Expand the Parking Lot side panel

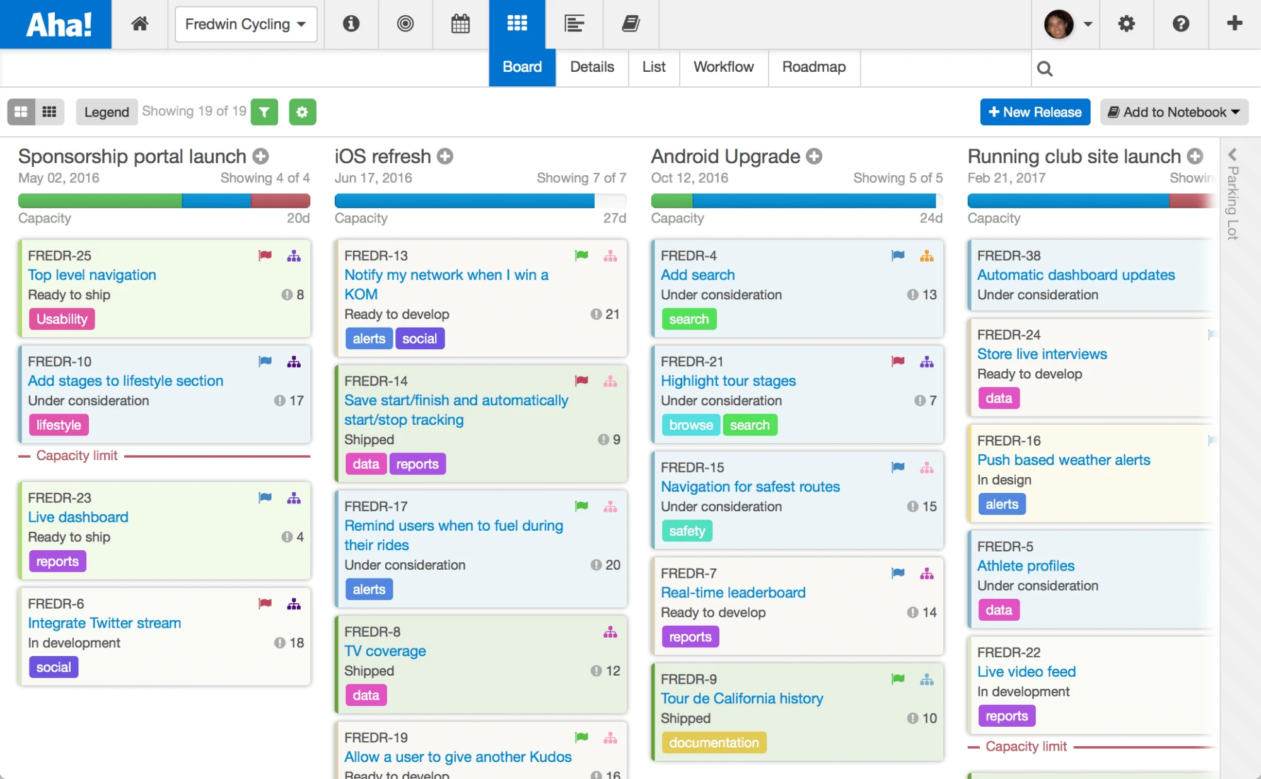tap(1232, 155)
